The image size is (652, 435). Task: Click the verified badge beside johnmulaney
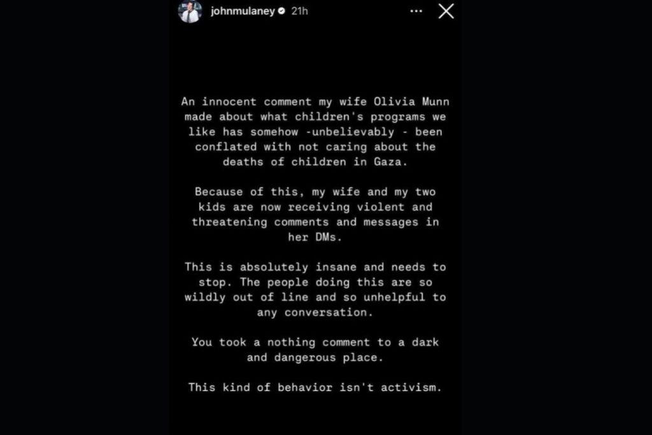tap(281, 11)
